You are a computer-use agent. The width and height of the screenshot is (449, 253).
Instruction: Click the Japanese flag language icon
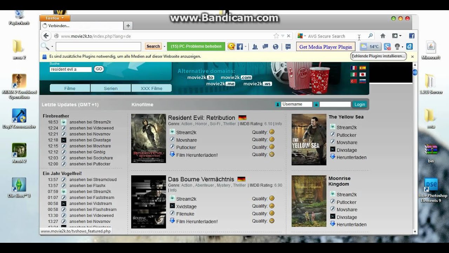pos(363,74)
